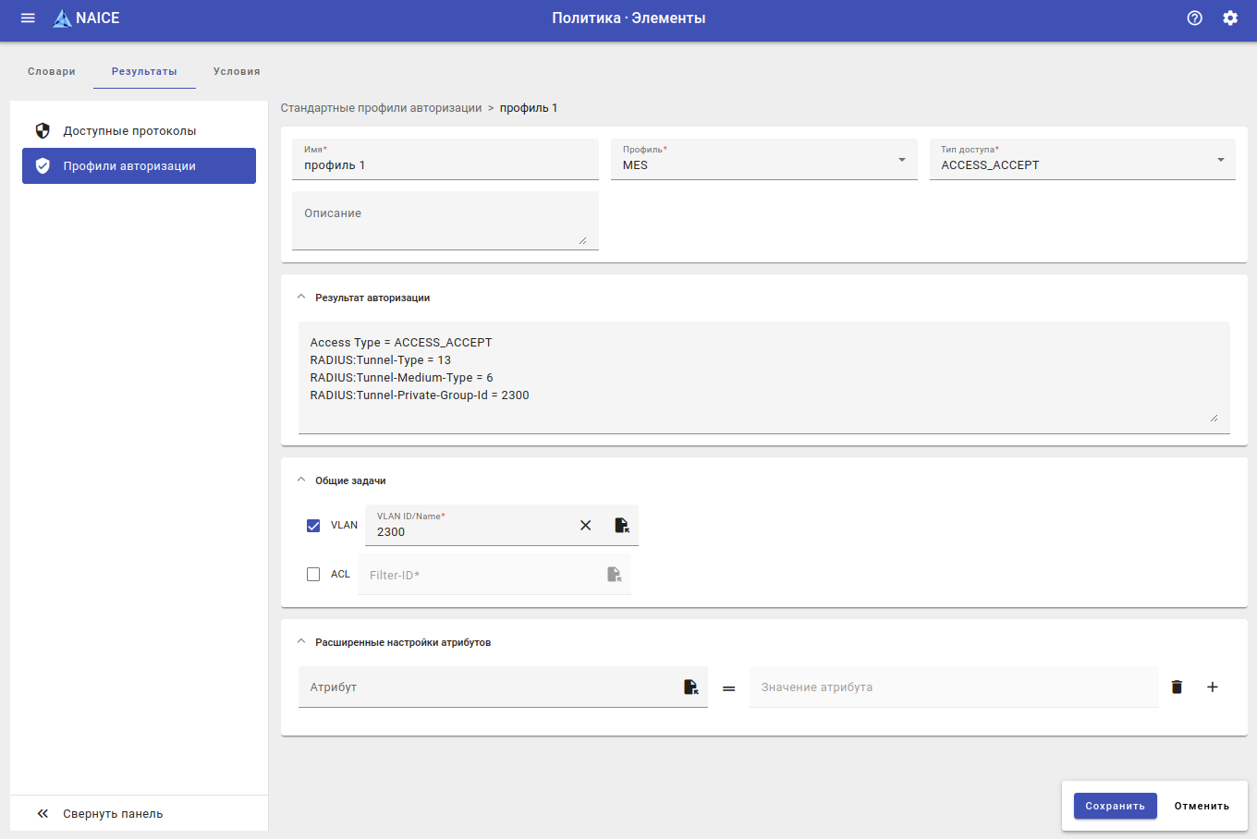
Task: Switch to the Условия tab
Action: click(x=237, y=71)
